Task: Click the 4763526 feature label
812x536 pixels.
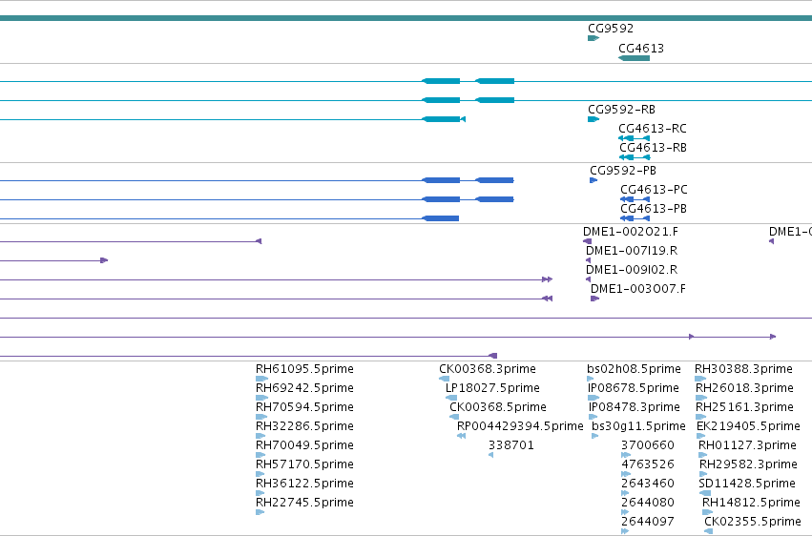Action: pos(648,464)
